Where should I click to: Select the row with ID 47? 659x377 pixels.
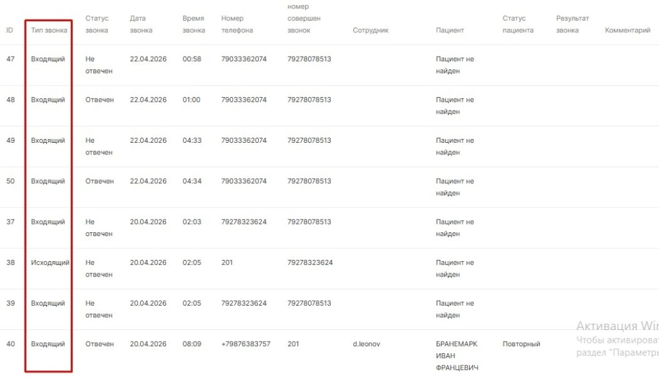point(10,59)
